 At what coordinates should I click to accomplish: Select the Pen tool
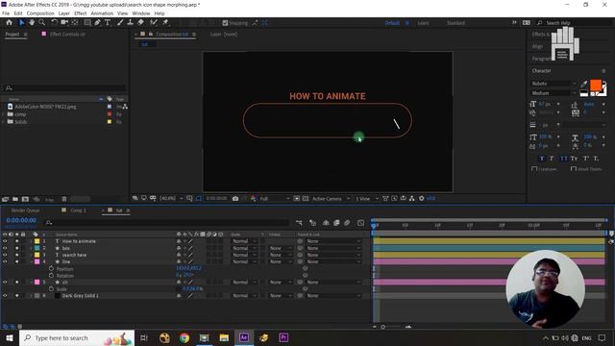pos(97,23)
